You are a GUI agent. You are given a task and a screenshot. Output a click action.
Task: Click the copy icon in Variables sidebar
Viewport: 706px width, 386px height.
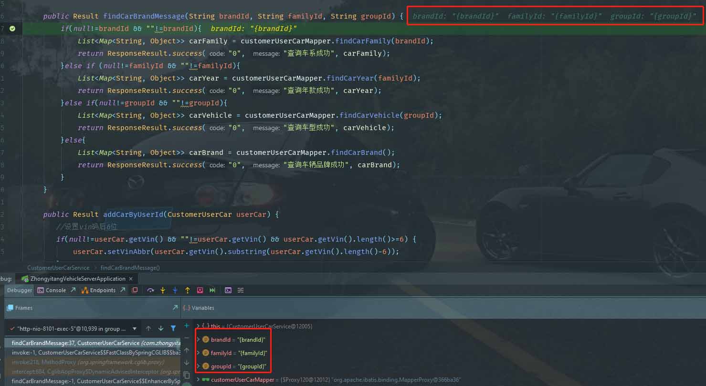pos(187,375)
